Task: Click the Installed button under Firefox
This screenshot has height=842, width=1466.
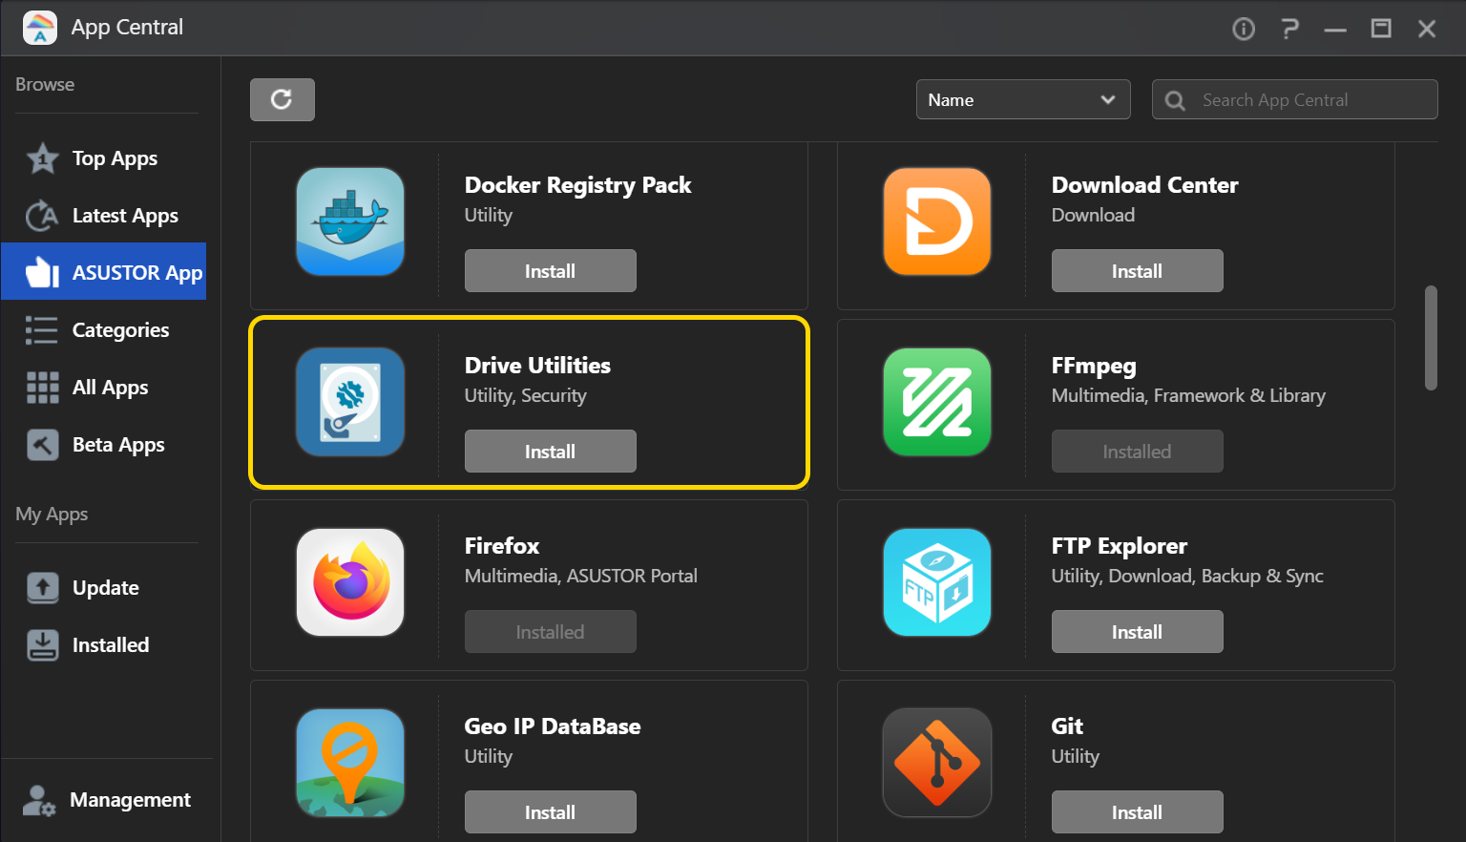Action: coord(551,632)
